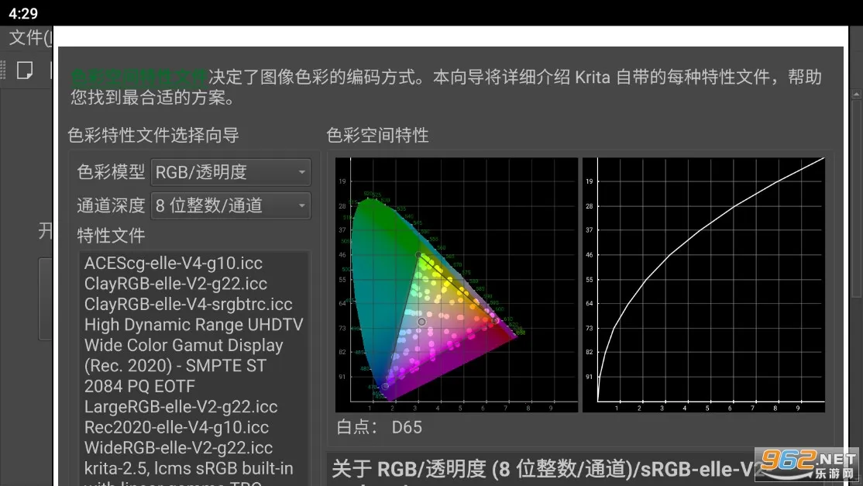Select ClayRGB-elle-V4-srgbtrc.icc profile
This screenshot has width=863, height=486.
coord(188,304)
